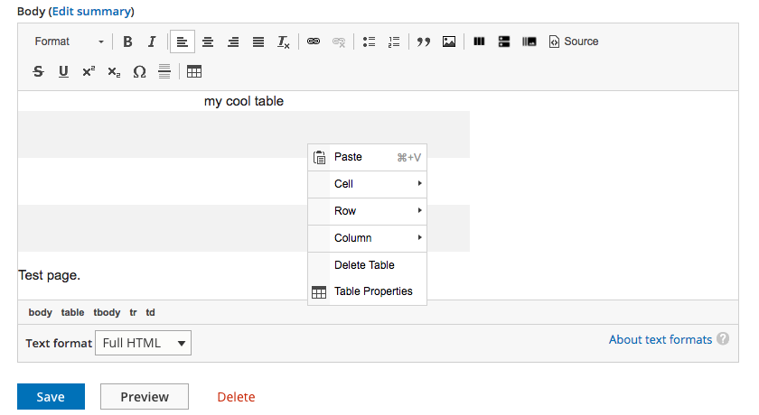The image size is (759, 415).
Task: Expand the Cell submenu
Action: pyautogui.click(x=367, y=184)
